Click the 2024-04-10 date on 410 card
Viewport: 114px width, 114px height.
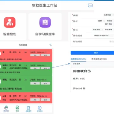[42, 96]
